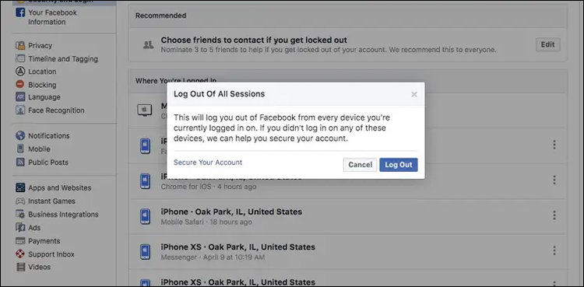Click the Notifications globe icon
Image resolution: width=584 pixels, height=287 pixels.
click(20, 135)
